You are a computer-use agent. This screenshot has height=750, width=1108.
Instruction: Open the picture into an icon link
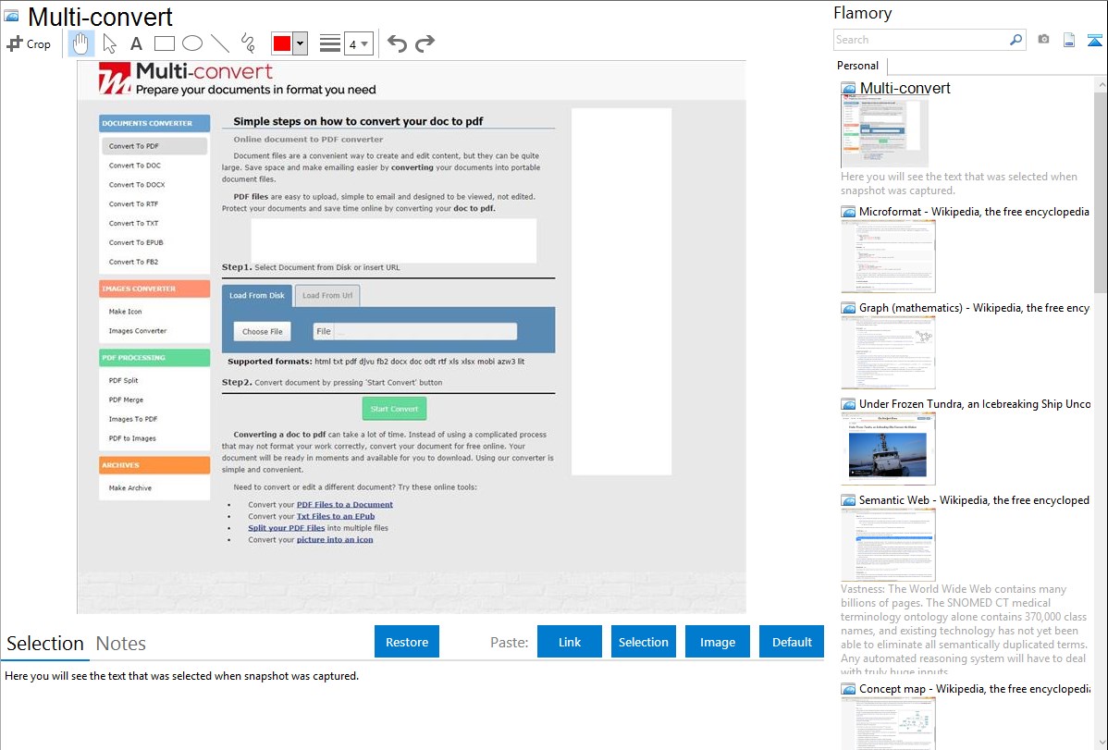click(x=335, y=540)
